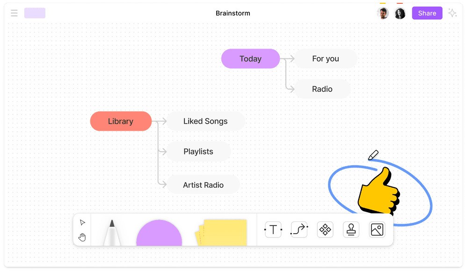Screen dimensions: 465x272
Task: Click the female collaborator avatar
Action: coord(400,13)
